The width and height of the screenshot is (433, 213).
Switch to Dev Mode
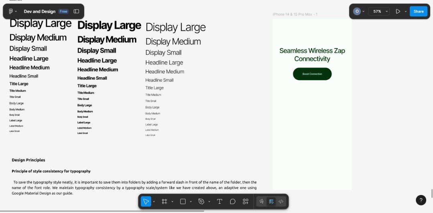(x=281, y=201)
